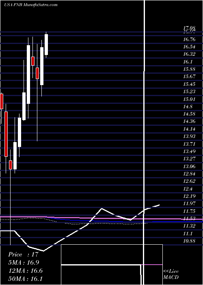Click the 16.32 price axis label
Viewport: 203px width, 285px height.
[189, 54]
